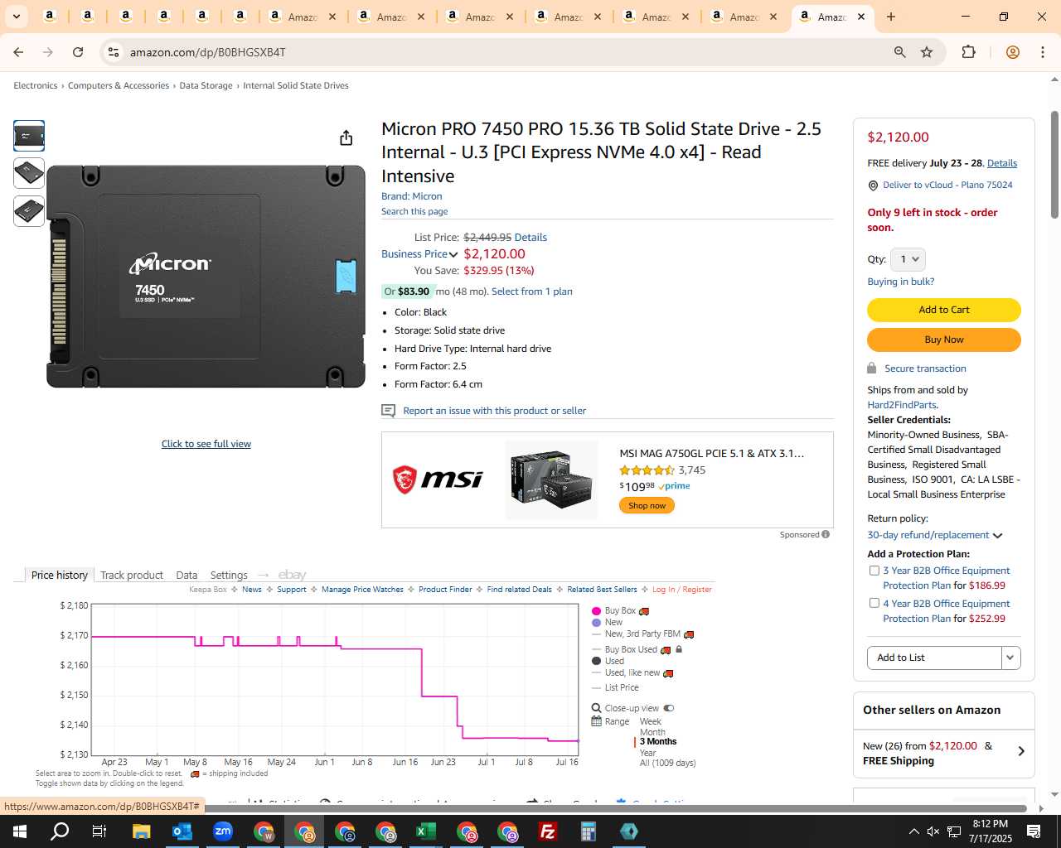Bookmark this page with the star icon
1061x848 pixels.
tap(927, 52)
